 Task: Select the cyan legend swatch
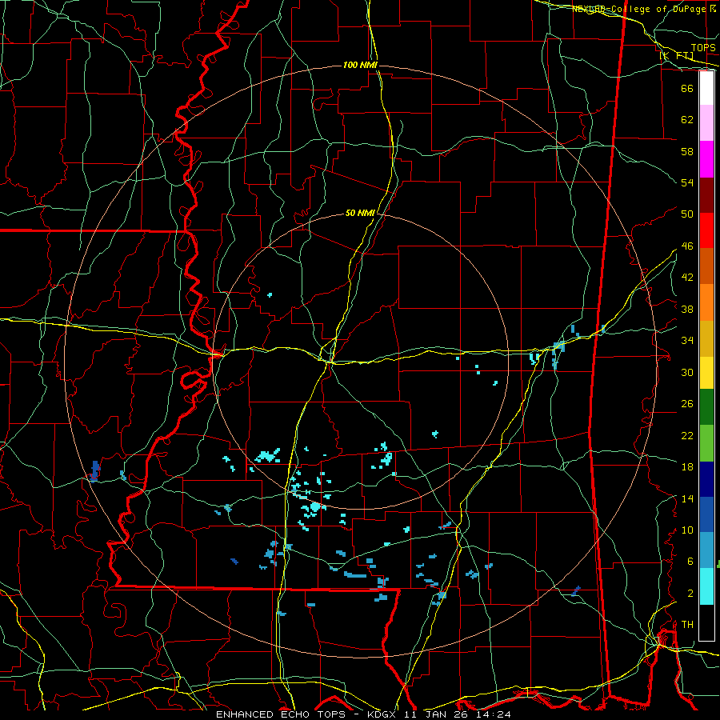click(x=706, y=586)
